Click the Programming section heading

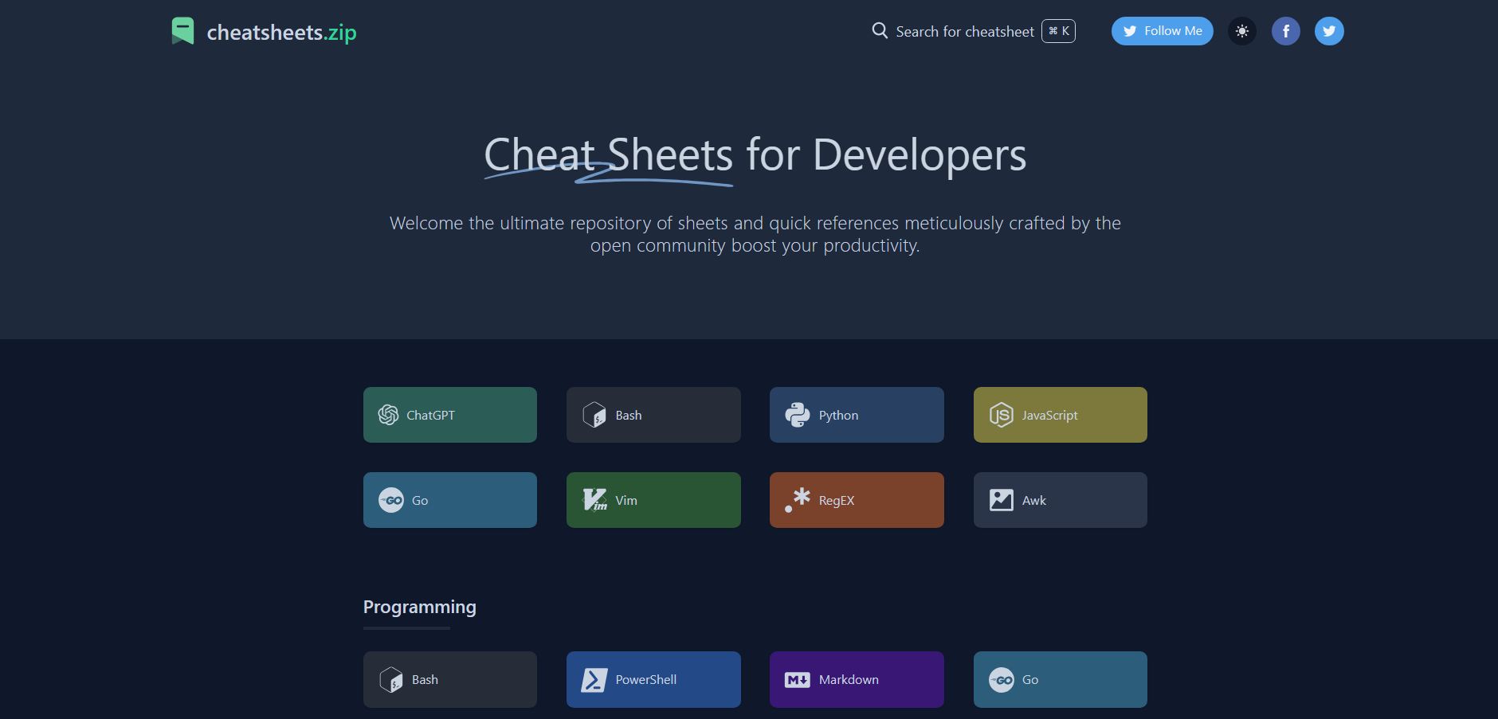pyautogui.click(x=420, y=608)
